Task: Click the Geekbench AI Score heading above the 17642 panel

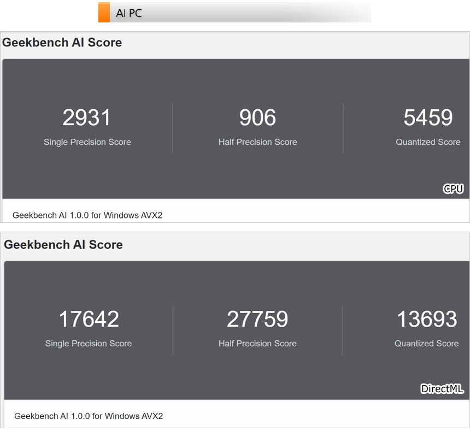Action: coord(63,245)
